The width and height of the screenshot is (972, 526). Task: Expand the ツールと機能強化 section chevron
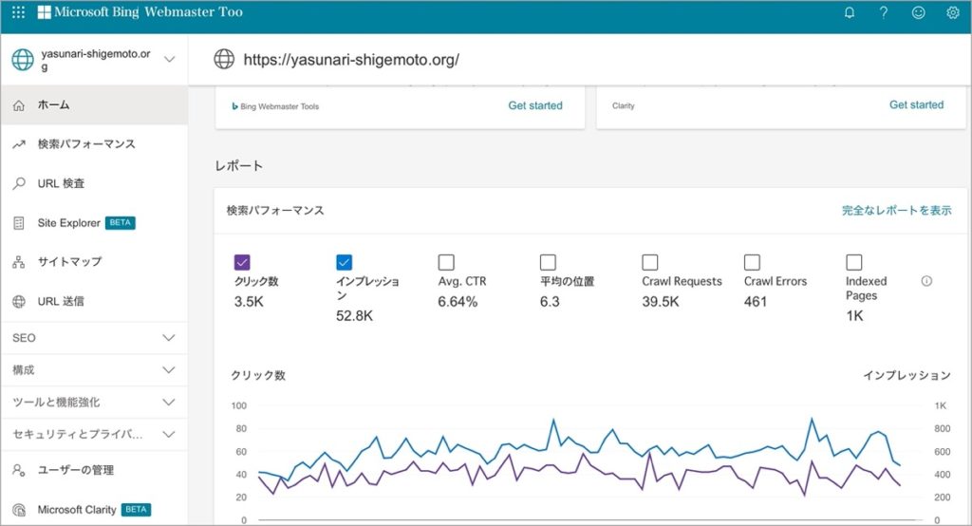pos(169,402)
